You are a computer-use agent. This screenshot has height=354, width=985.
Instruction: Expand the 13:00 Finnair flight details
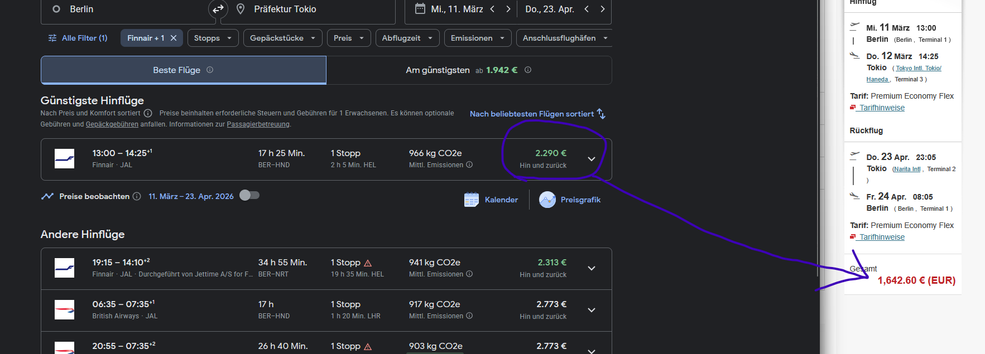pyautogui.click(x=592, y=159)
